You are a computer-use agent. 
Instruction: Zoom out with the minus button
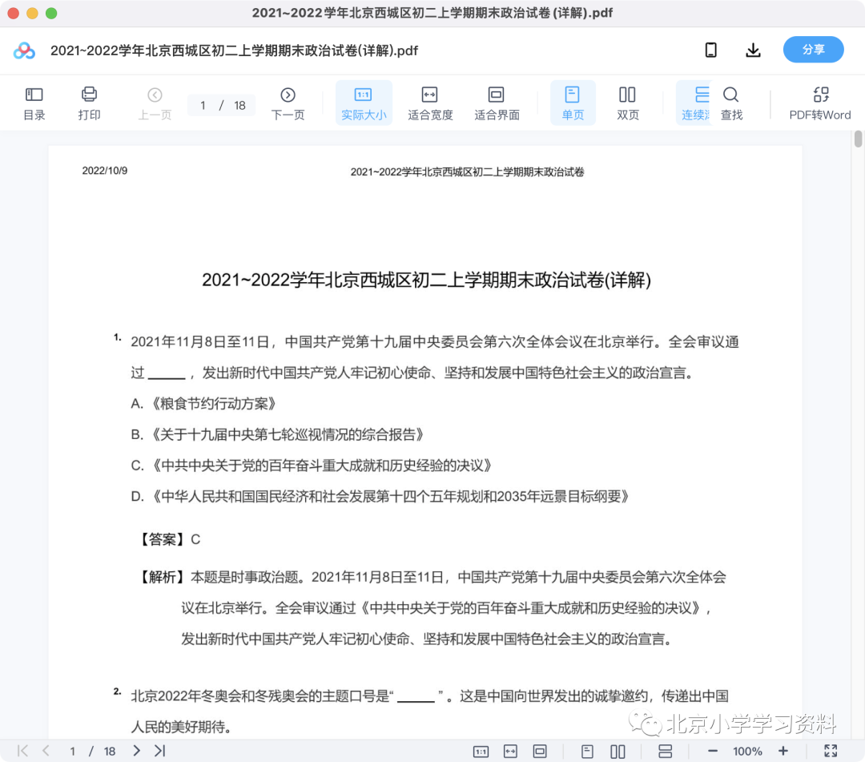coord(713,751)
